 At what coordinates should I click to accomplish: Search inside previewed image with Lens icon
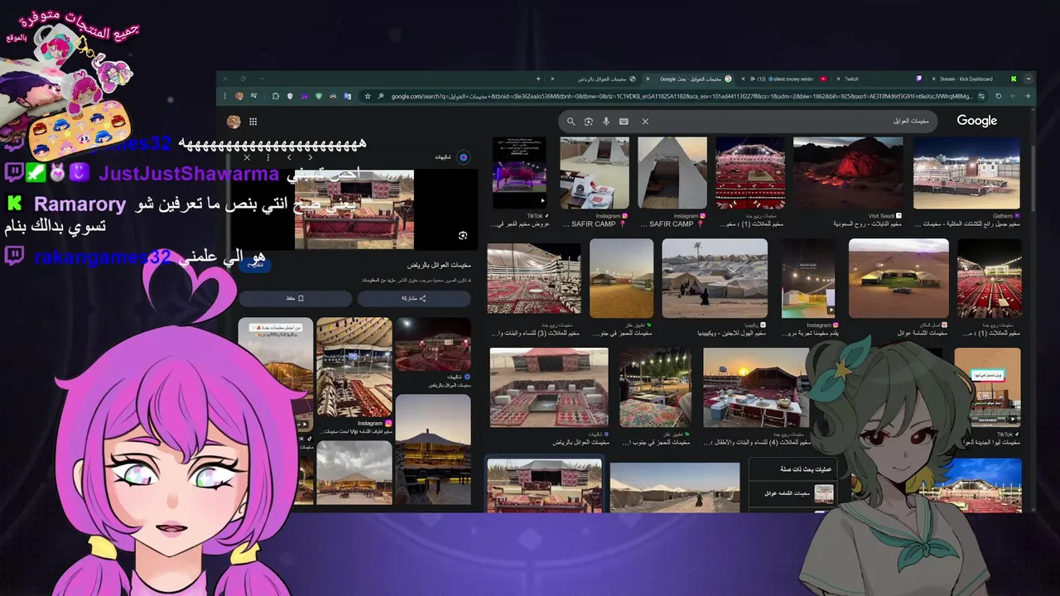click(x=463, y=235)
